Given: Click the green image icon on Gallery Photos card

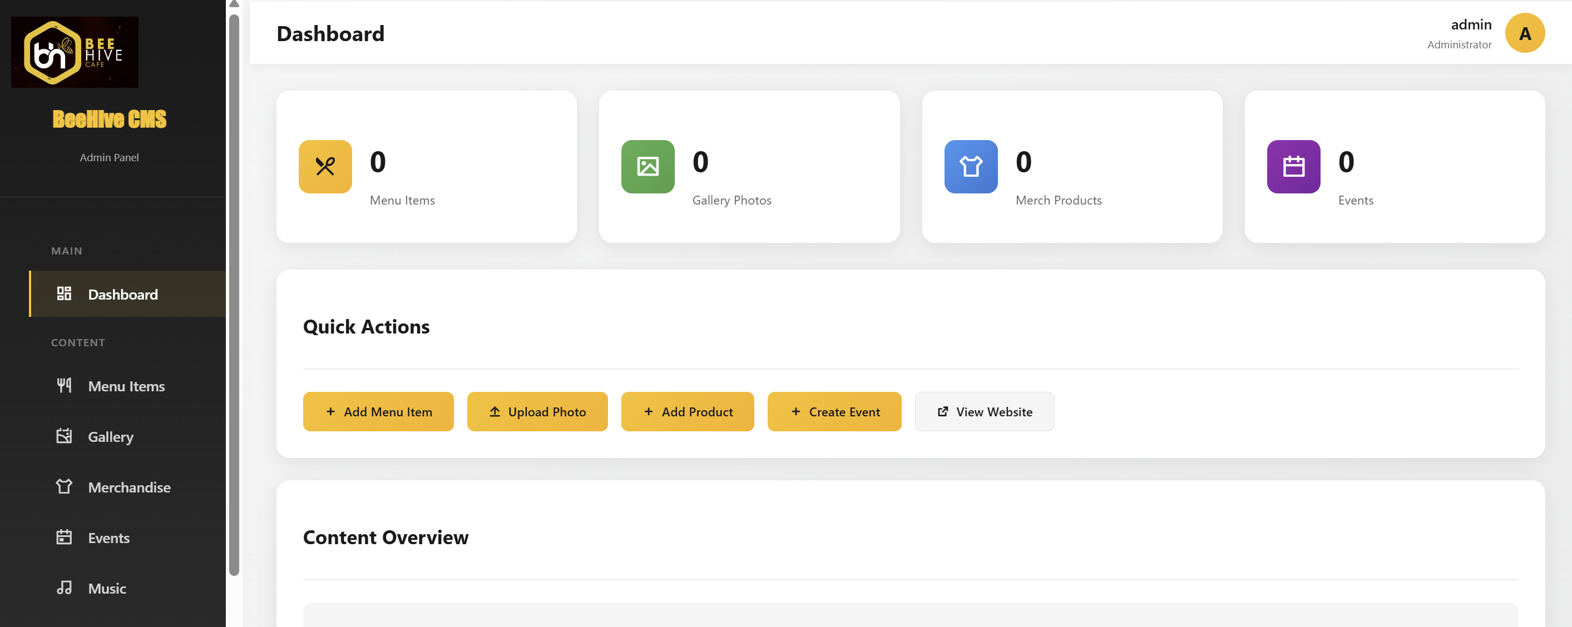Looking at the screenshot, I should coord(647,166).
